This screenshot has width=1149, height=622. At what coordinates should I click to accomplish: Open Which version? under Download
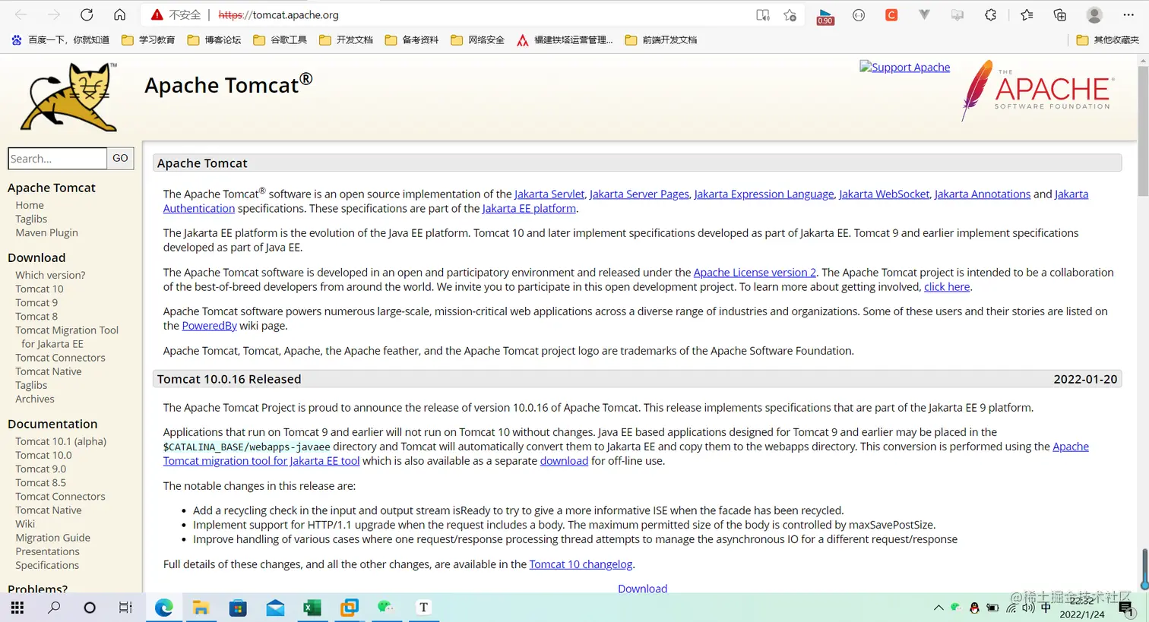point(50,275)
